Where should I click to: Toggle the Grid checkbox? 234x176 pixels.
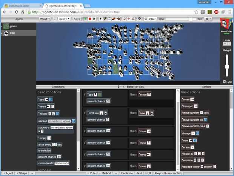224,81
